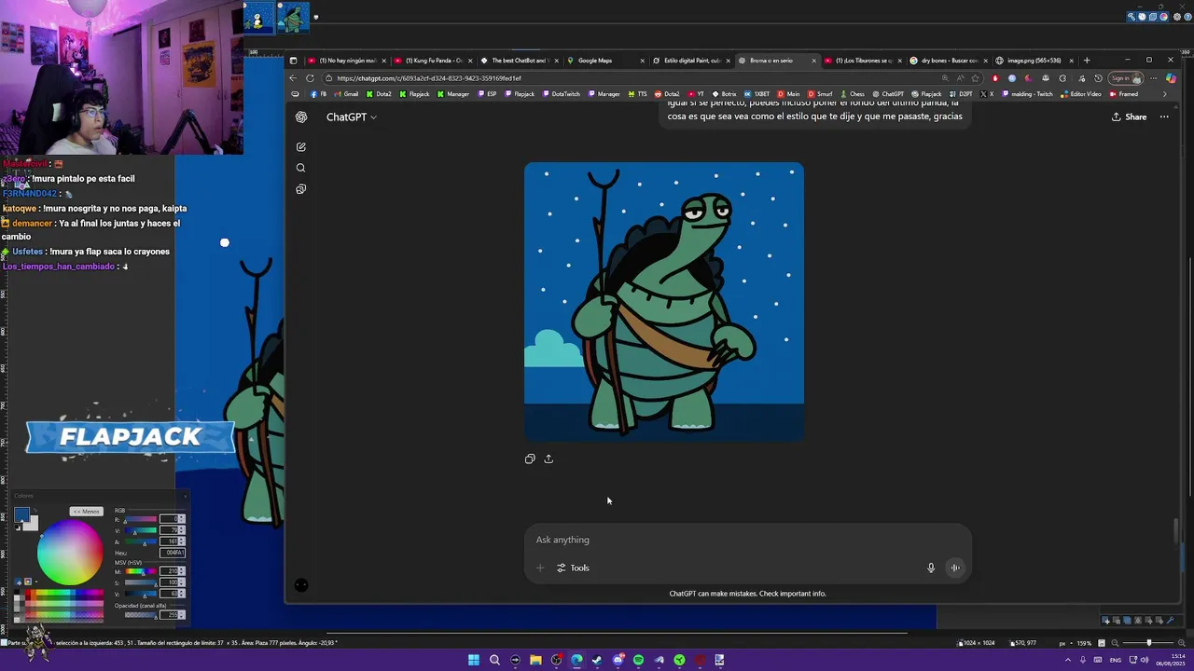Click the zoom out magnifier in status bar
The width and height of the screenshot is (1194, 671).
[1115, 643]
